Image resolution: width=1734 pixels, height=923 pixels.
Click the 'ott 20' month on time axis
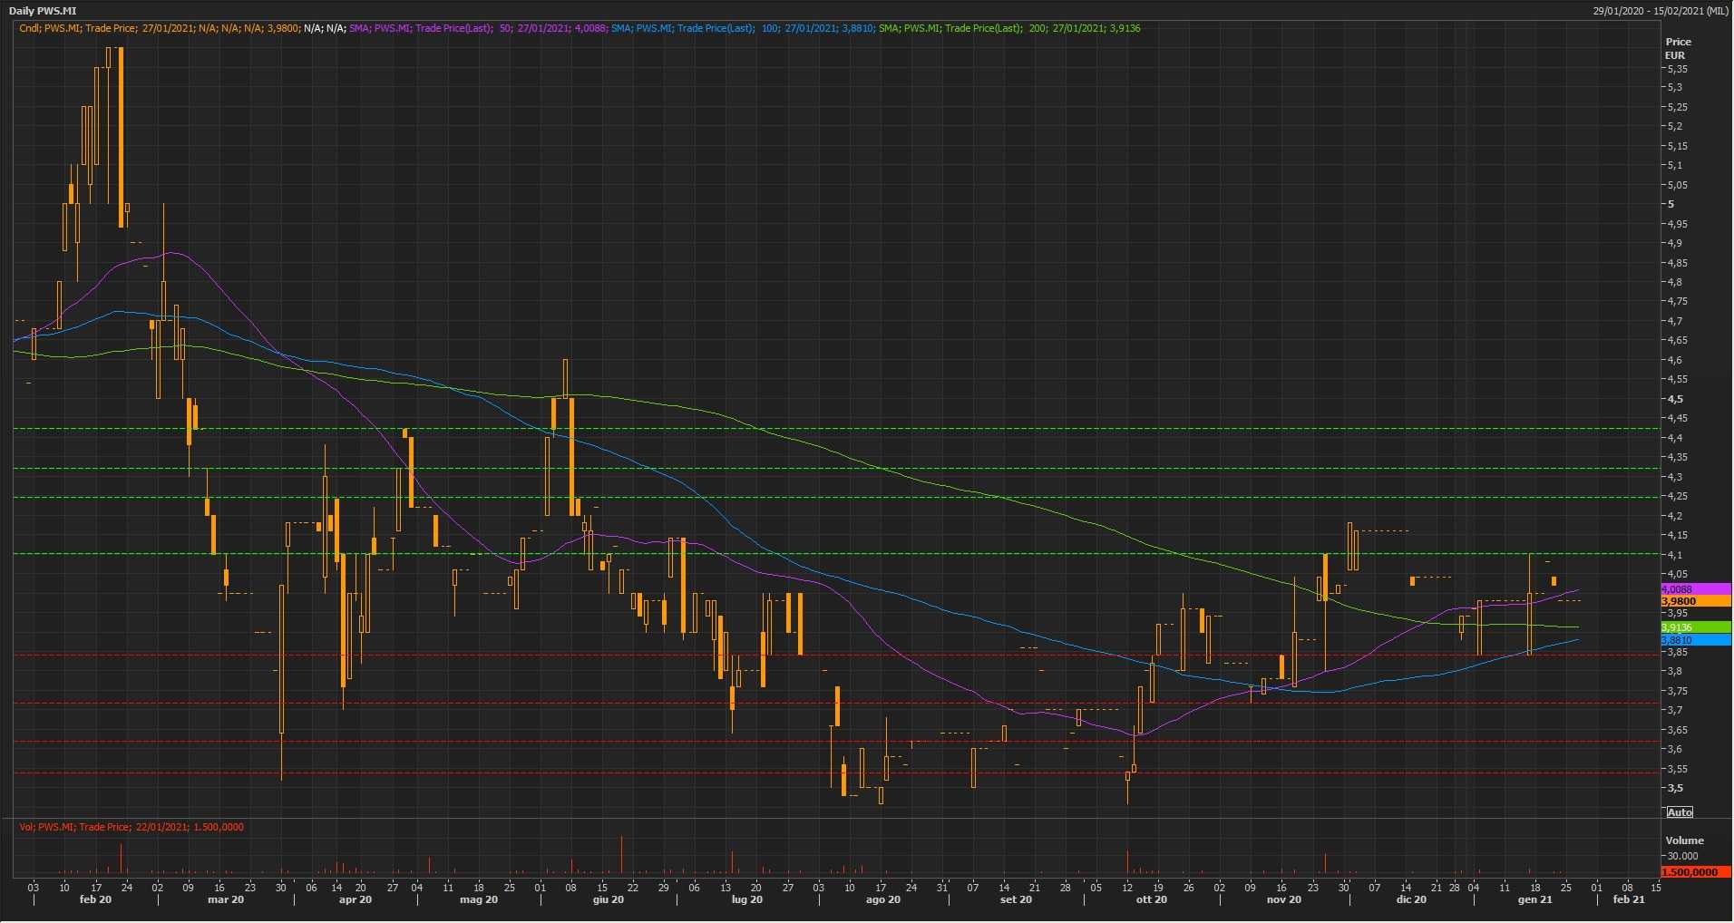pyautogui.click(x=1151, y=900)
